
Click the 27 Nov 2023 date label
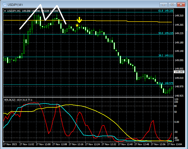click(10, 144)
